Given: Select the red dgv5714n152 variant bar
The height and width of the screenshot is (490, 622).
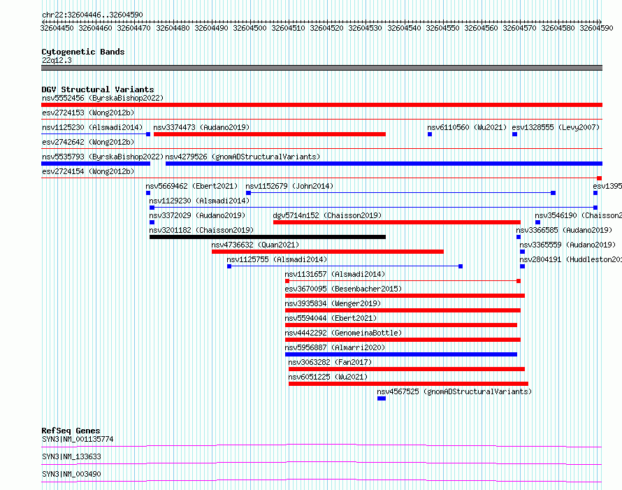Looking at the screenshot, I should pos(397,222).
